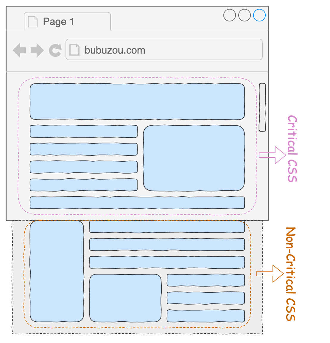This screenshot has width=330, height=343.
Task: Click the full-width bottom row in the critical area
Action: (x=137, y=203)
